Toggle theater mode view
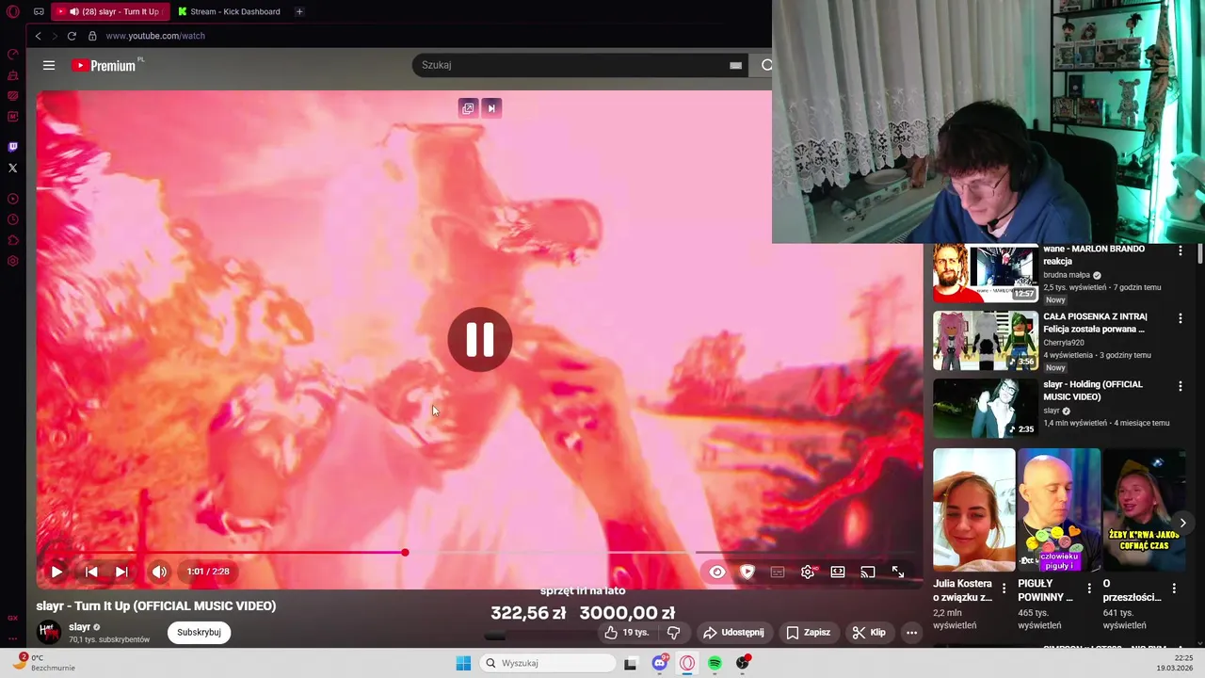This screenshot has width=1205, height=678. point(838,572)
